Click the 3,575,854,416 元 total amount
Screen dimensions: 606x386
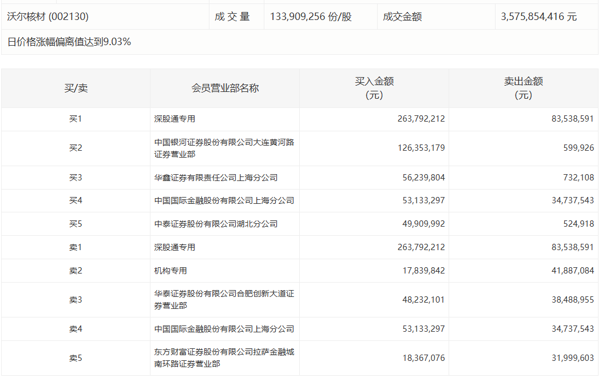tap(538, 17)
